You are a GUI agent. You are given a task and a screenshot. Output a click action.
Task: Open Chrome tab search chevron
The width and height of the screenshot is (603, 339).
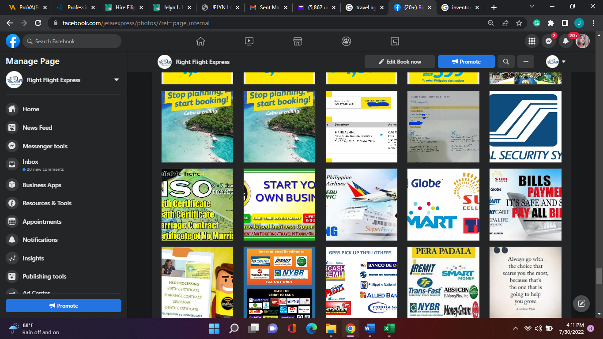coord(531,7)
